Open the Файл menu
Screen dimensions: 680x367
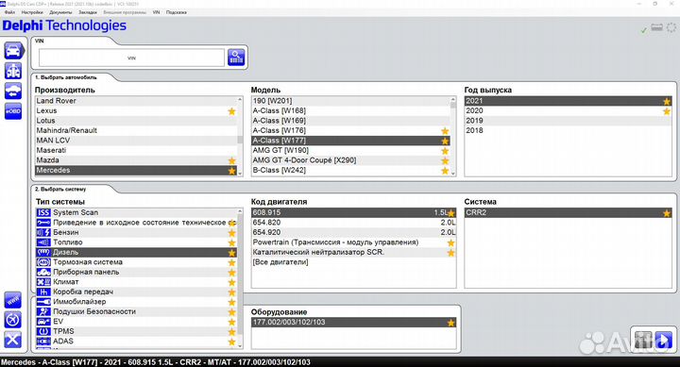coord(9,12)
